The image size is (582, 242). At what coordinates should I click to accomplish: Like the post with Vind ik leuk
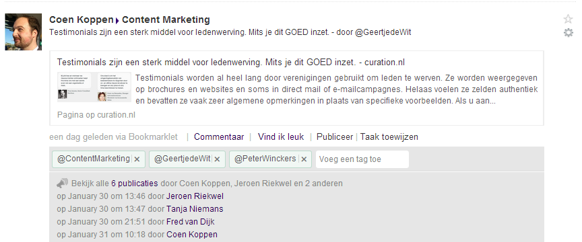click(x=281, y=137)
